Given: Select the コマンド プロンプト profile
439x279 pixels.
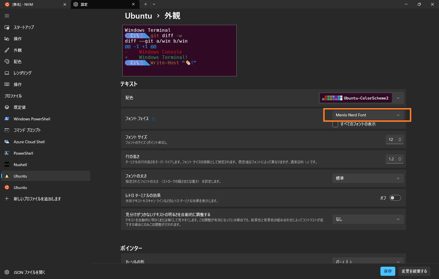Looking at the screenshot, I should click(46, 130).
